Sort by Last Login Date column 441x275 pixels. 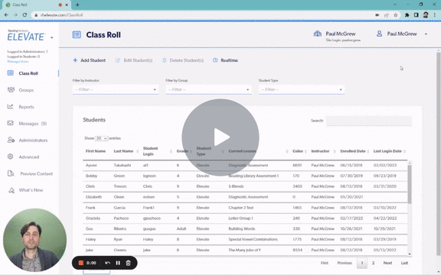(387, 151)
